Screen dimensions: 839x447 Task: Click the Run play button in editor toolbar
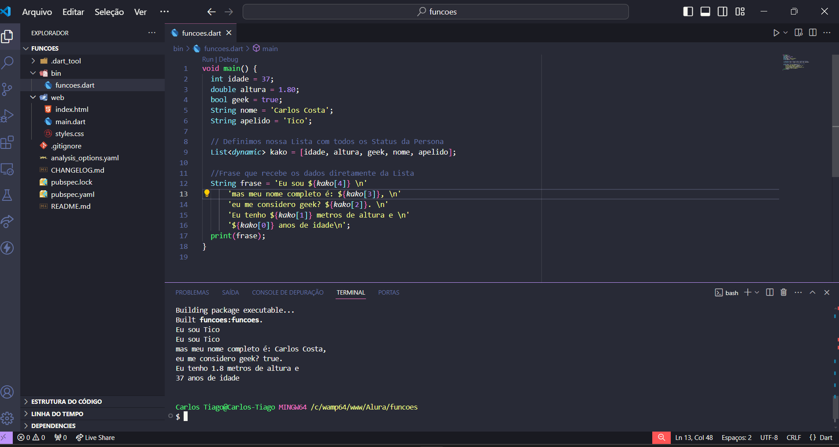pos(776,33)
